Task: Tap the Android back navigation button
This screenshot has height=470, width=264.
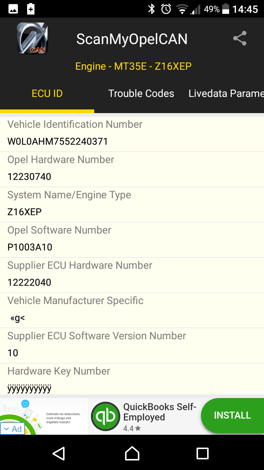Action: [x=59, y=453]
